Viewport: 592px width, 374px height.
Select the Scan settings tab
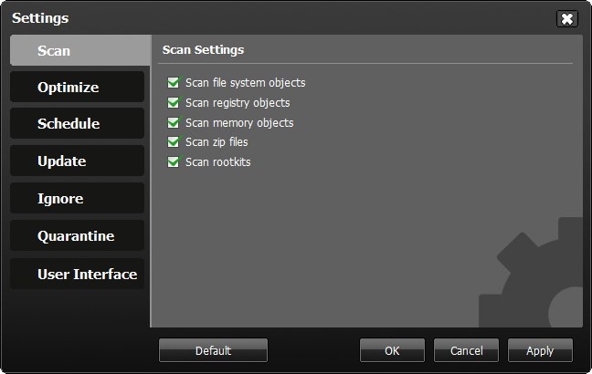click(x=80, y=50)
